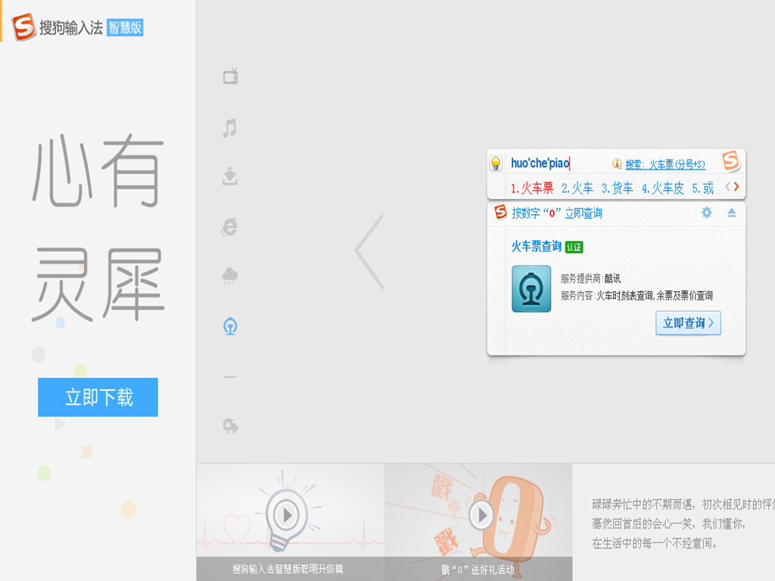775x581 pixels.
Task: Click the huo'che'piao pinyin input text
Action: coord(540,163)
